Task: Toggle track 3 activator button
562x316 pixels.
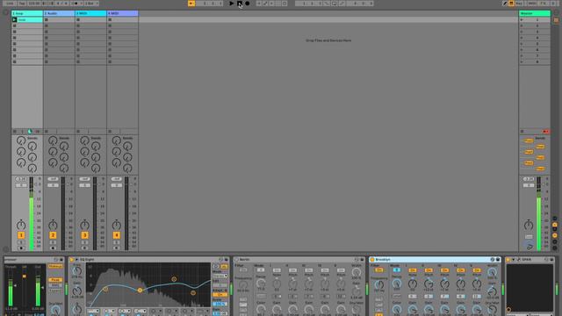Action: (x=84, y=235)
